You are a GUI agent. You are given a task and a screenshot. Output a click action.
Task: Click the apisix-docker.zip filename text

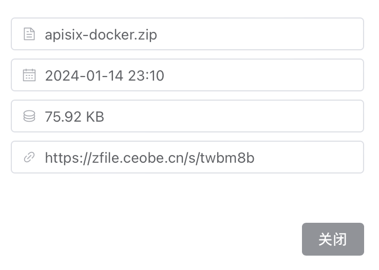(x=101, y=35)
